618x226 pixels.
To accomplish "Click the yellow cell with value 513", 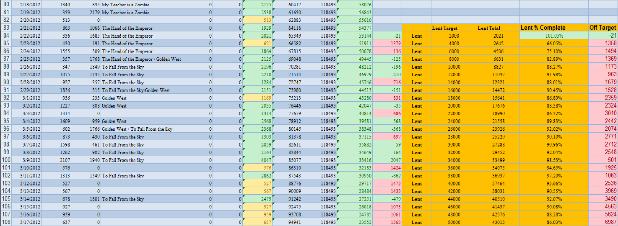I will (257, 20).
